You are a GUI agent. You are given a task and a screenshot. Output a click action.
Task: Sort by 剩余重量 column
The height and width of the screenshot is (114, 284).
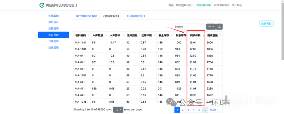pyautogui.click(x=214, y=36)
